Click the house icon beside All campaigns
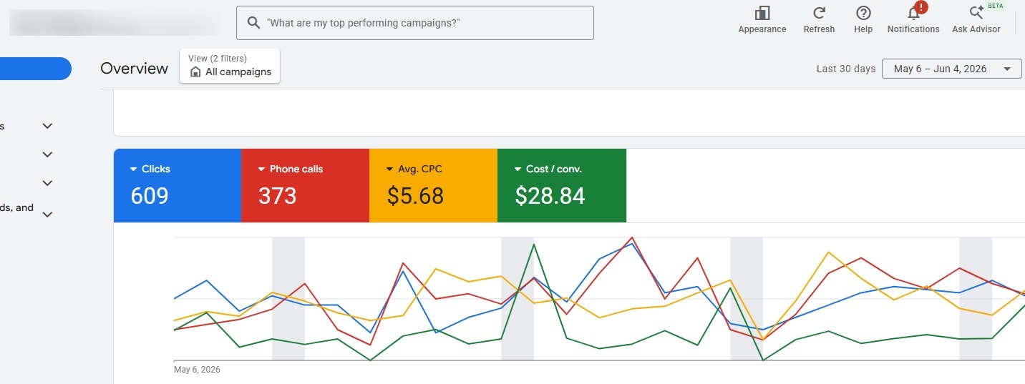The width and height of the screenshot is (1025, 384). [x=195, y=72]
